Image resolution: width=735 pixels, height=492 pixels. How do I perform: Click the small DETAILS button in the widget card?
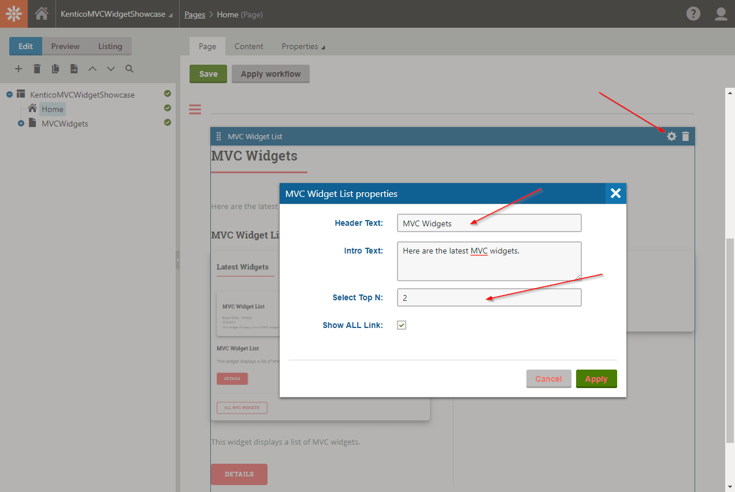(232, 379)
